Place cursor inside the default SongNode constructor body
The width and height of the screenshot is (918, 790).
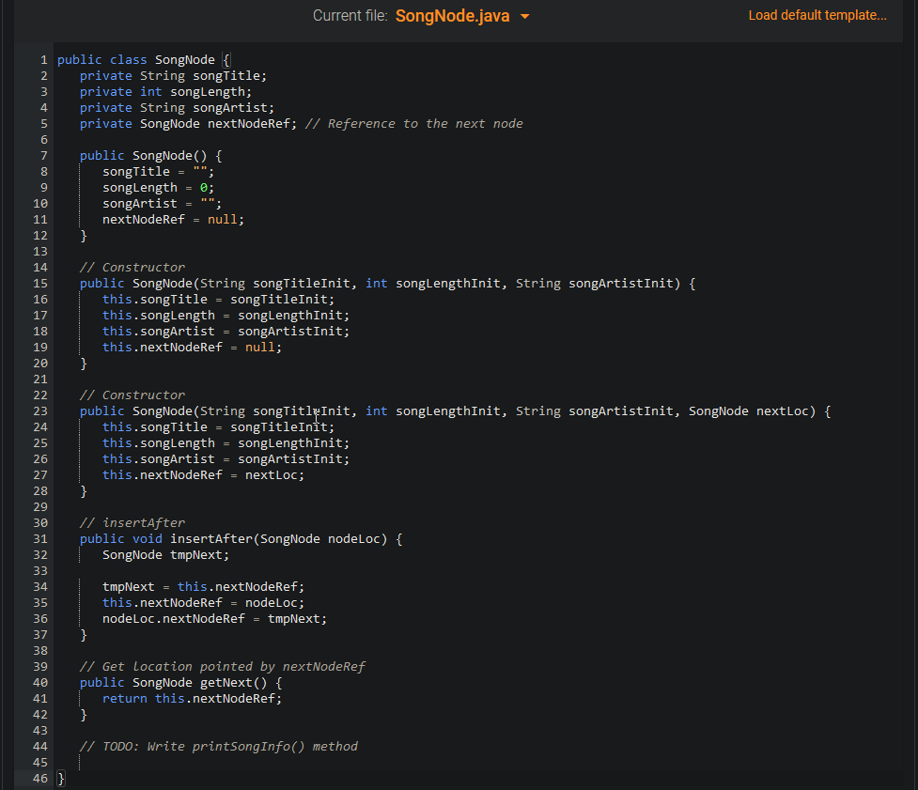point(160,187)
